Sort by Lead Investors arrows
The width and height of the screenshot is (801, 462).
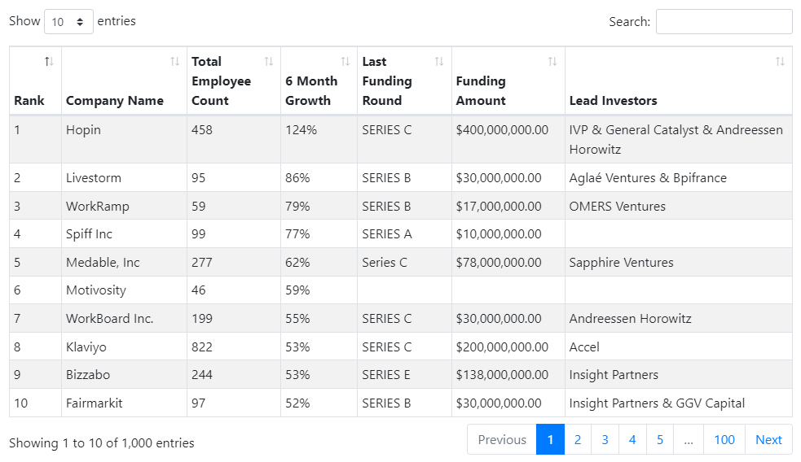click(780, 62)
